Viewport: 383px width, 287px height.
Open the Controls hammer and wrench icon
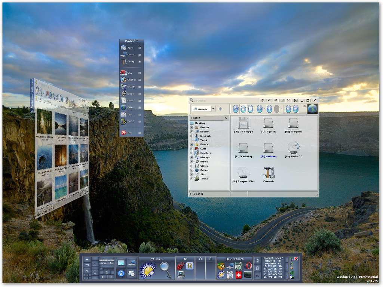point(269,173)
